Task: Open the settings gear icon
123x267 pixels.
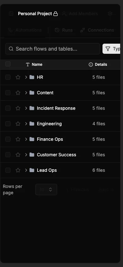Action: pyautogui.click(x=110, y=14)
